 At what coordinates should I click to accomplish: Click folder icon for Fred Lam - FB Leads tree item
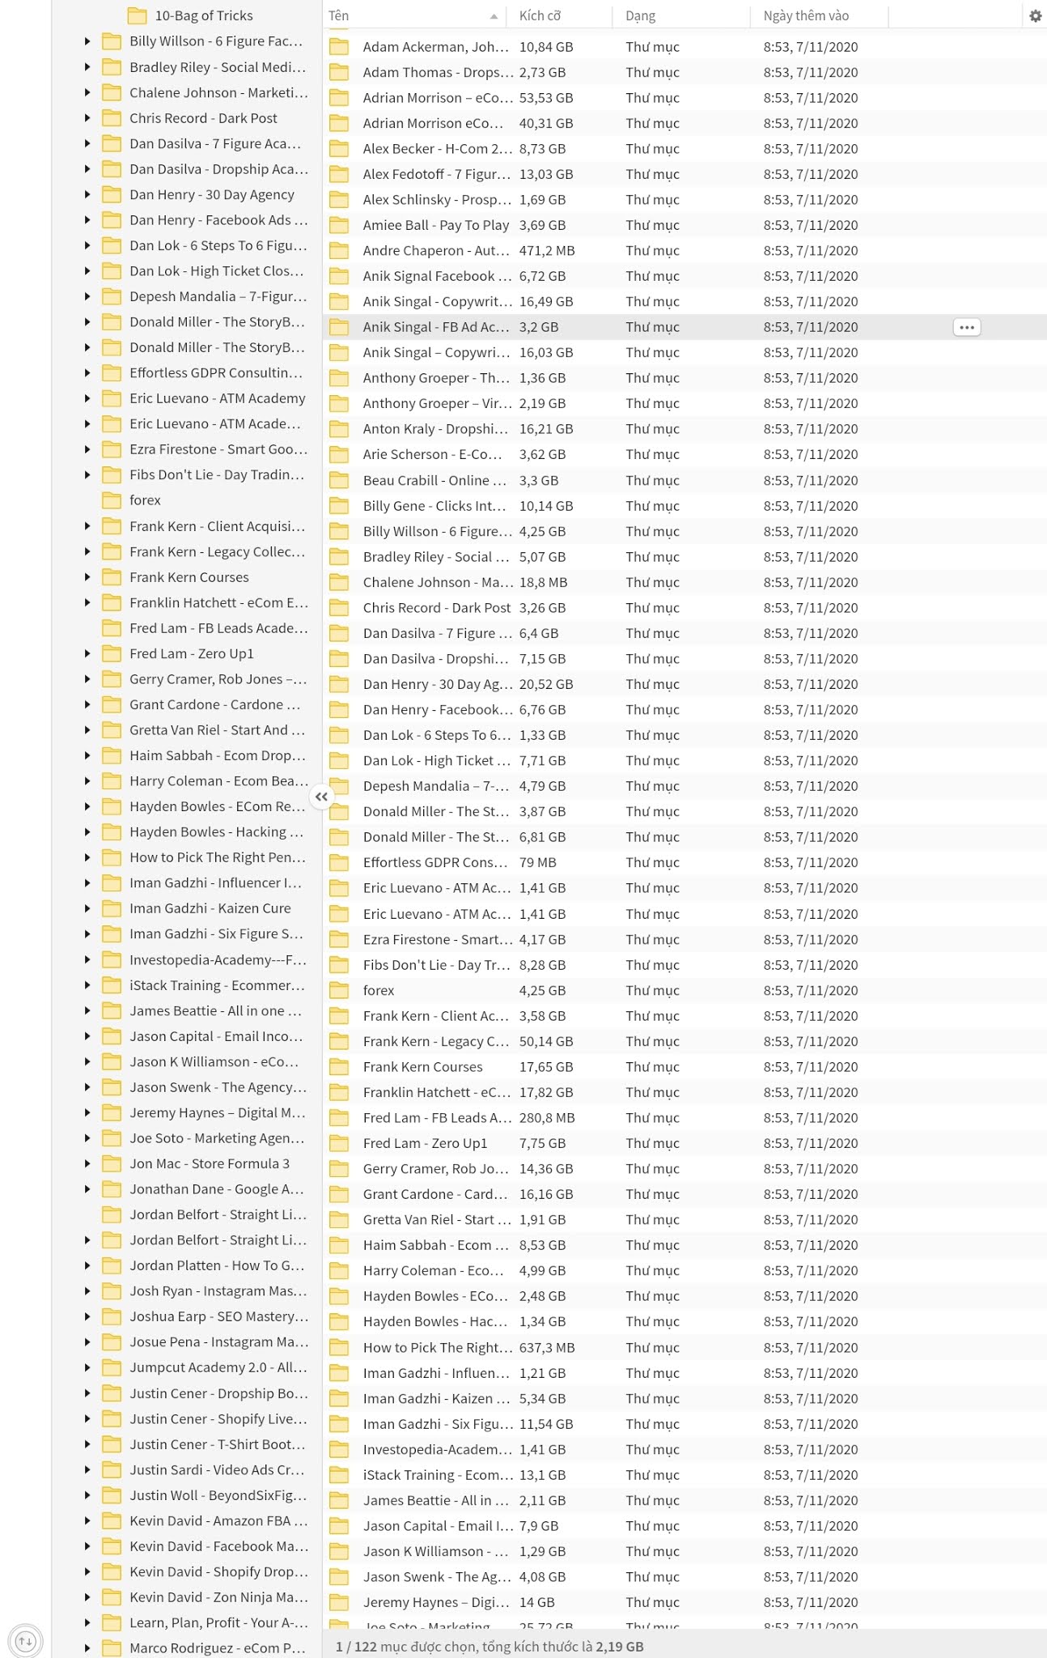click(112, 628)
